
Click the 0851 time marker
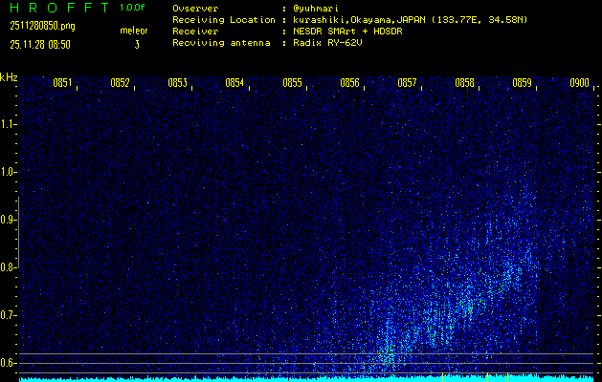pyautogui.click(x=62, y=83)
